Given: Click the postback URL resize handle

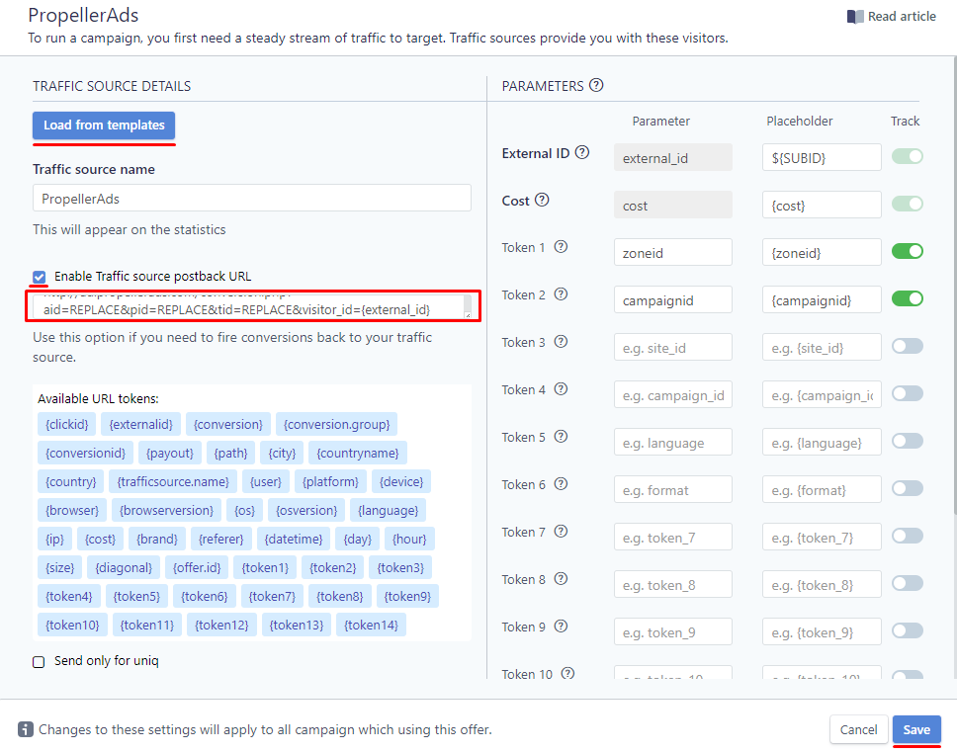Looking at the screenshot, I should click(468, 315).
